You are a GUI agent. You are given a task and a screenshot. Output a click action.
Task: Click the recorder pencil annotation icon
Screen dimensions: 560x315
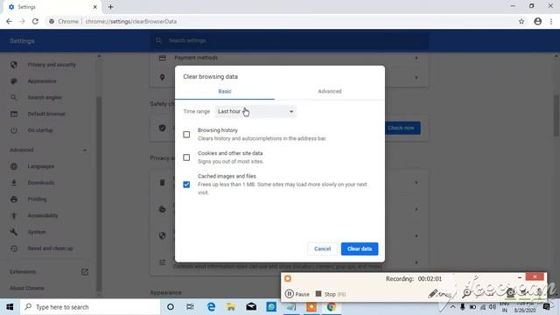pyautogui.click(x=432, y=294)
